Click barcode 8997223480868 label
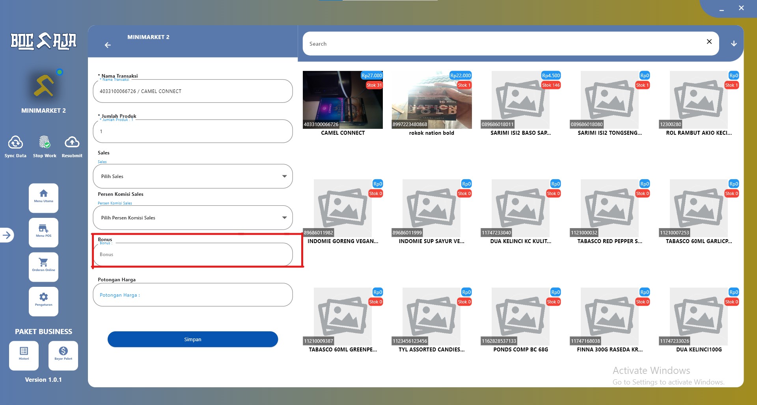Screen dimensions: 757x405 (x=410, y=124)
